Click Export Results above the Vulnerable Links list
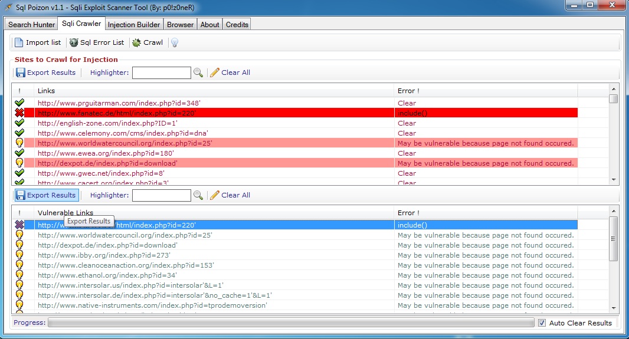Viewport: 629px width, 339px height. [x=47, y=195]
